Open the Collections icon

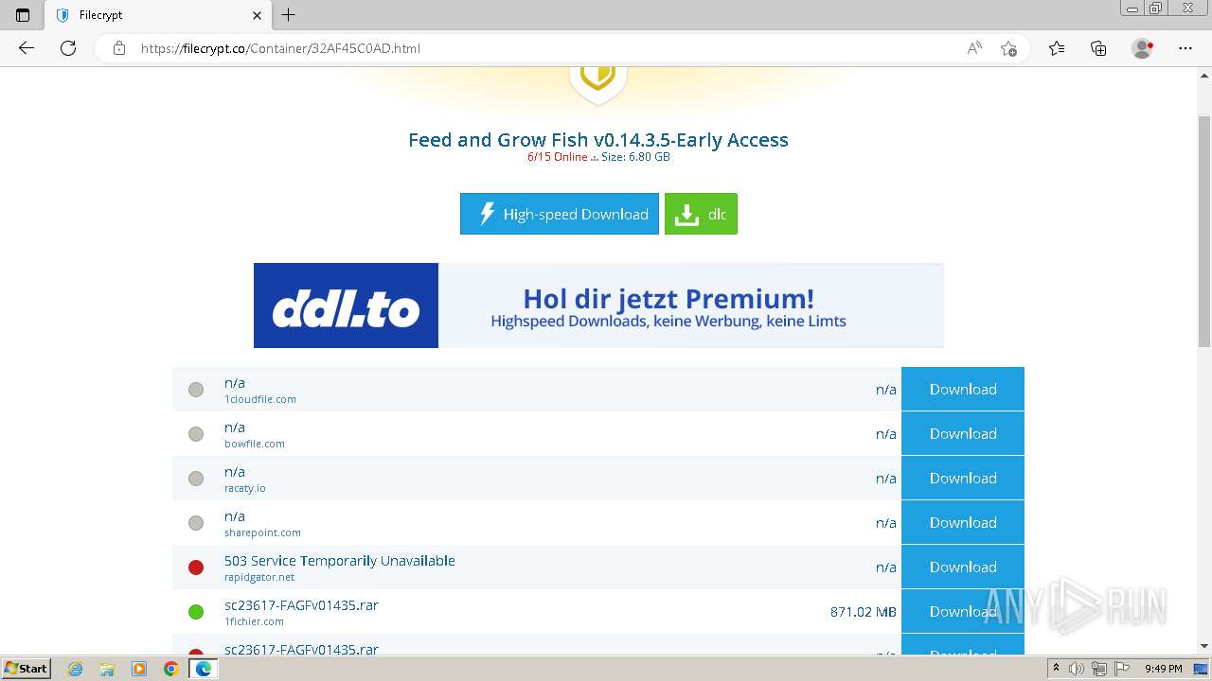click(1098, 48)
